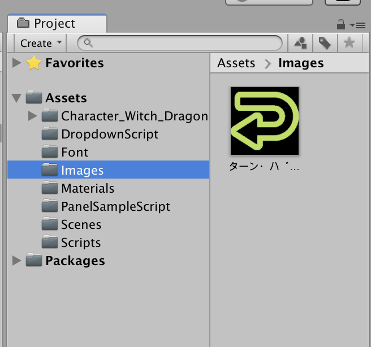The image size is (371, 347).
Task: Click Images in the breadcrumb path
Action: tap(301, 63)
